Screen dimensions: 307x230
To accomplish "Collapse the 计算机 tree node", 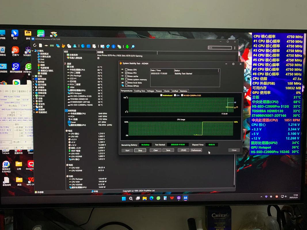I will click(33, 51).
